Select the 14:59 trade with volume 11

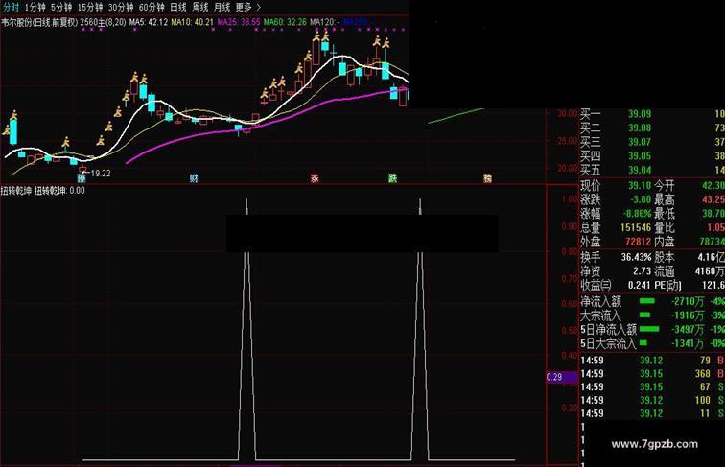(652, 413)
